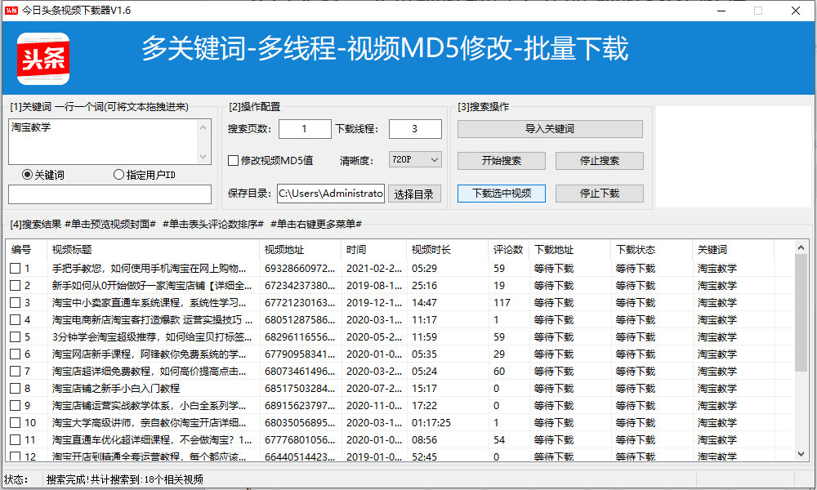Close the 今日头条视频下载器 window
The width and height of the screenshot is (817, 490).
coord(796,11)
